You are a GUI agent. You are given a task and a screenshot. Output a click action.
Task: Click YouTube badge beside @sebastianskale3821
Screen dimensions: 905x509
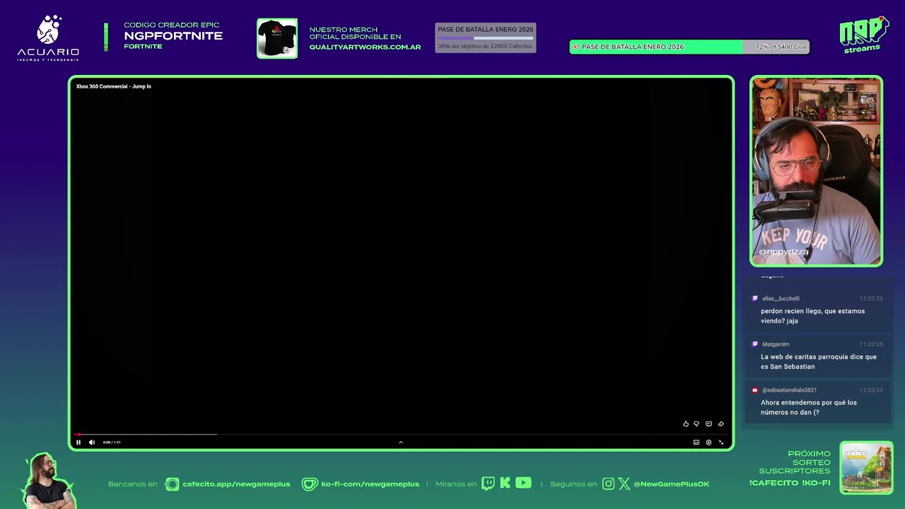pyautogui.click(x=755, y=390)
